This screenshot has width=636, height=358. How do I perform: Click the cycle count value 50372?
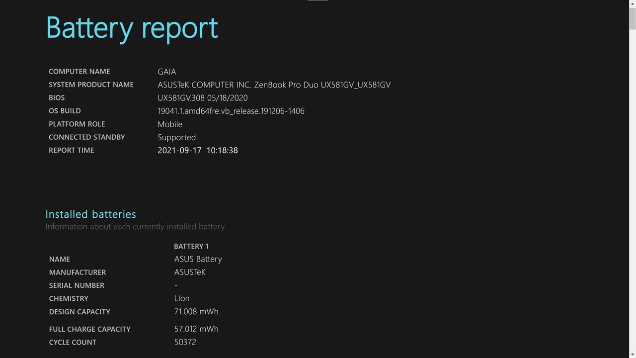(x=185, y=342)
